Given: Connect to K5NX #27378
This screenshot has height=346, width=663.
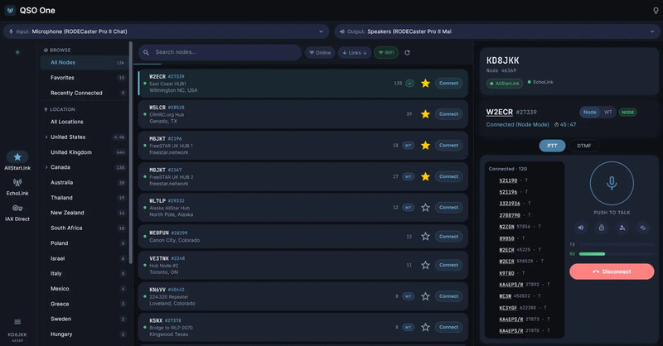Looking at the screenshot, I should pos(448,327).
